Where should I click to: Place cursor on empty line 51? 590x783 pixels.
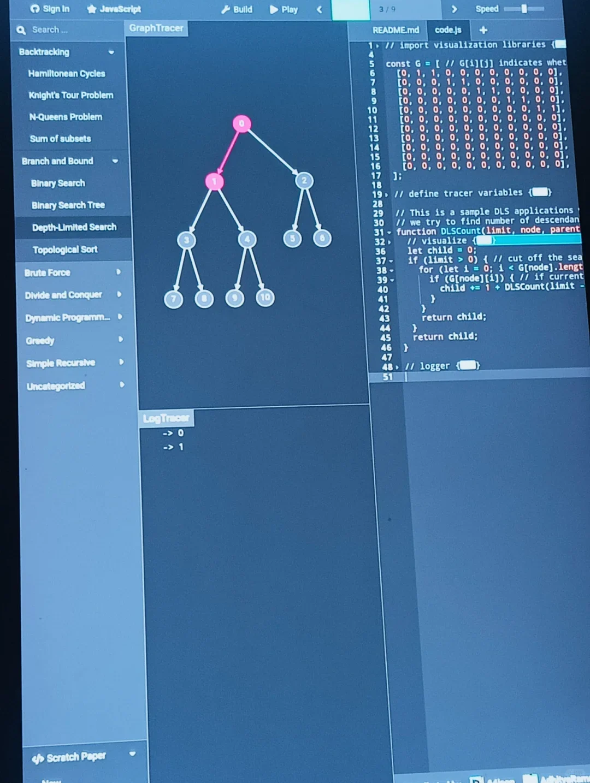tap(479, 377)
